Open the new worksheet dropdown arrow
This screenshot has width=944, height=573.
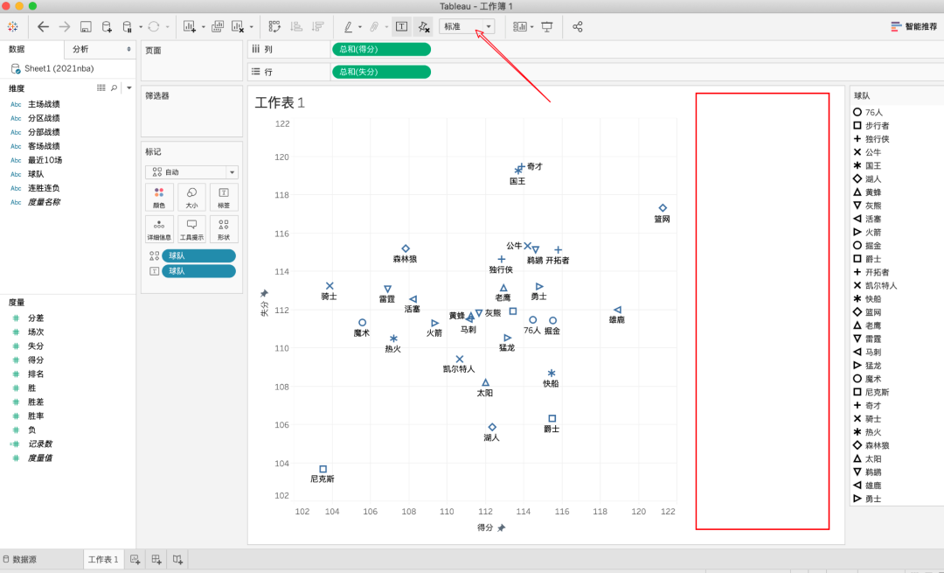[204, 27]
